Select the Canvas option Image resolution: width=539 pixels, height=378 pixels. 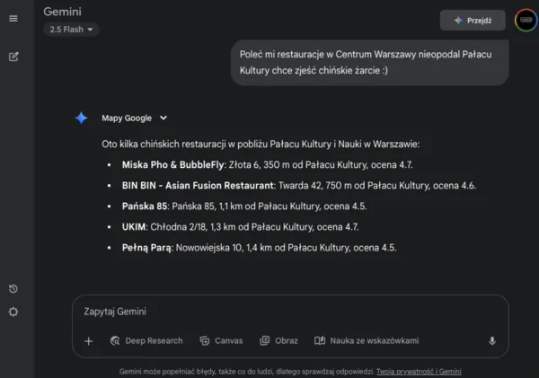pyautogui.click(x=221, y=340)
